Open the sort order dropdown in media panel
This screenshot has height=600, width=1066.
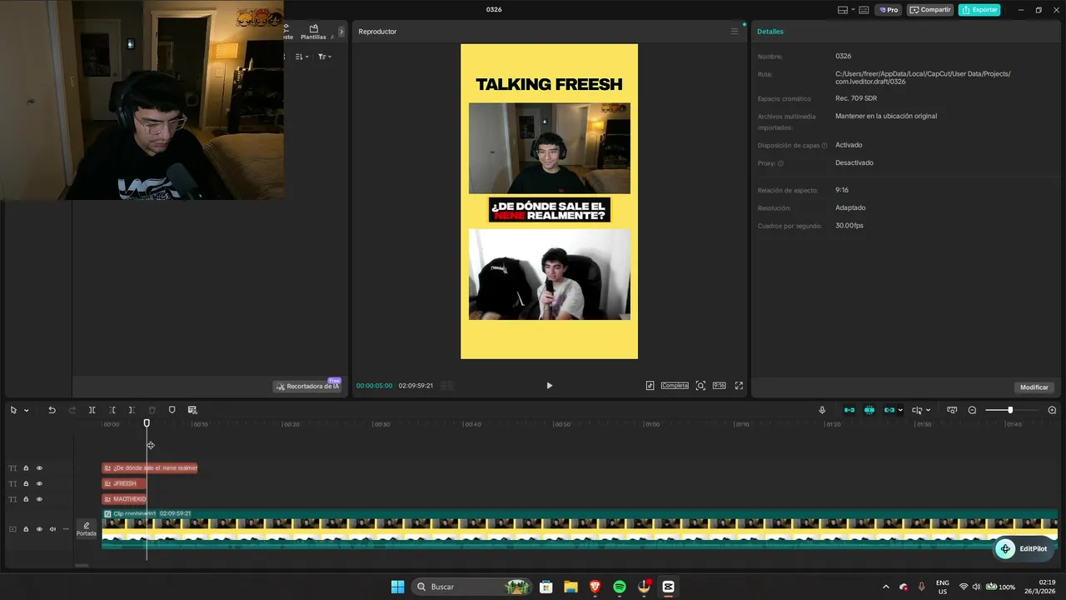pyautogui.click(x=302, y=57)
